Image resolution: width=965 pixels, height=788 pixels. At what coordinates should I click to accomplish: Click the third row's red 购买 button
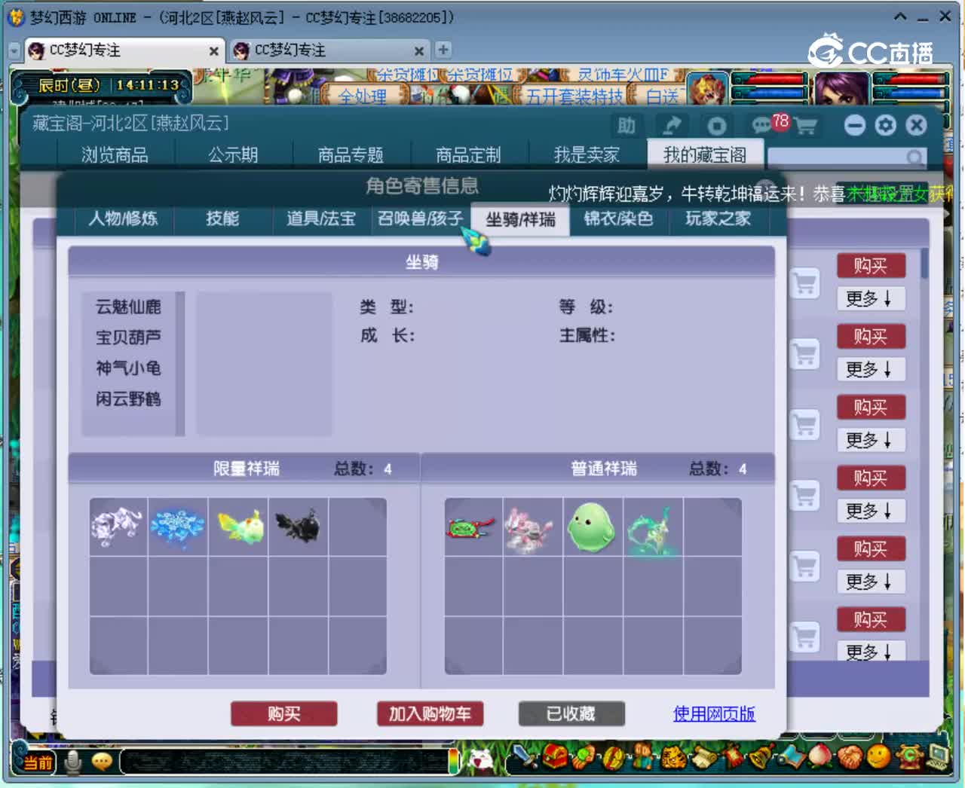tap(871, 408)
